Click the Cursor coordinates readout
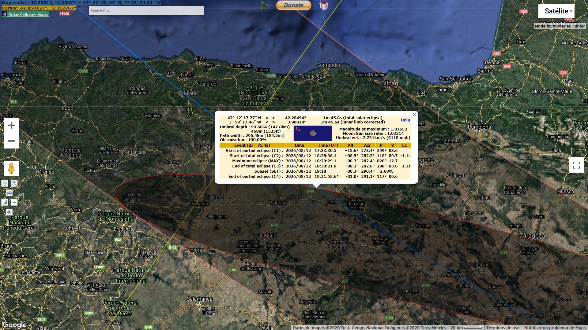588x330 pixels. [39, 8]
